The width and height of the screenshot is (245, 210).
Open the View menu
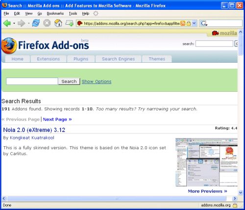pyautogui.click(x=29, y=13)
